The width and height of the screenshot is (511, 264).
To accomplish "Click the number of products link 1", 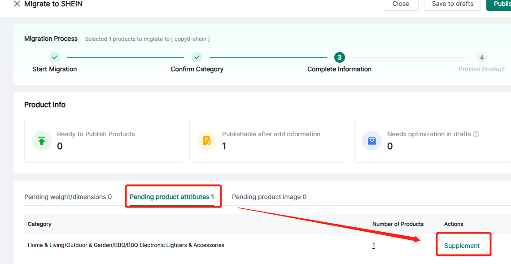I will (374, 246).
